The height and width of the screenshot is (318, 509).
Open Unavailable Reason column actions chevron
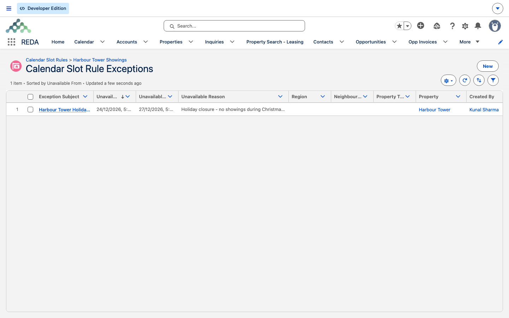[280, 96]
